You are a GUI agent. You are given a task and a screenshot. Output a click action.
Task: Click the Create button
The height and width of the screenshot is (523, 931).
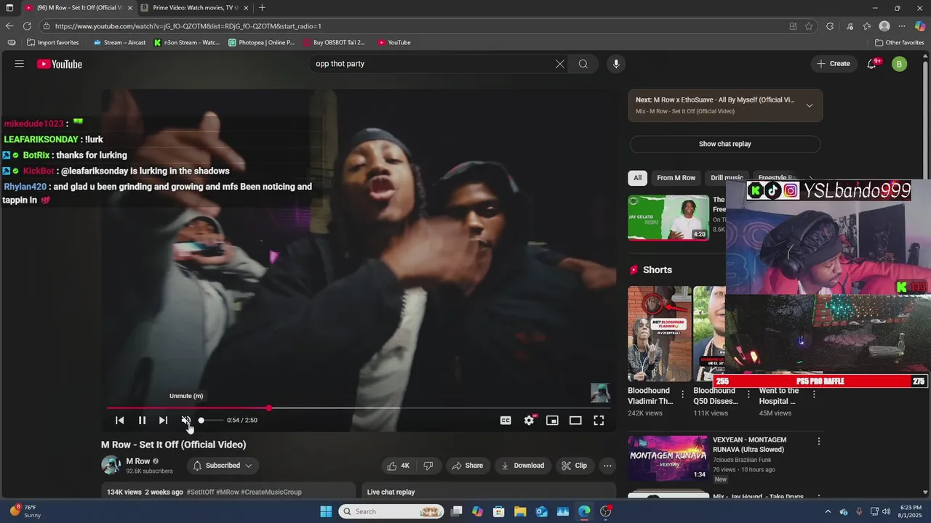[834, 64]
